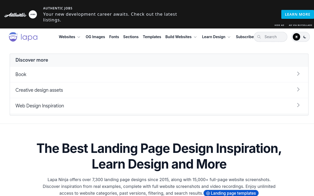This screenshot has height=196, width=314.
Task: Select Templates in the navigation bar
Action: point(152,37)
